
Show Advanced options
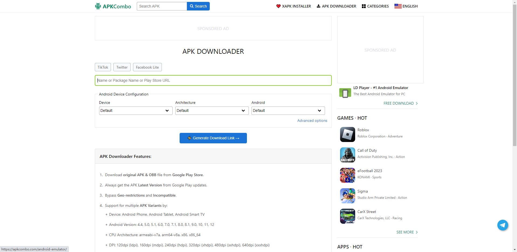coord(312,120)
